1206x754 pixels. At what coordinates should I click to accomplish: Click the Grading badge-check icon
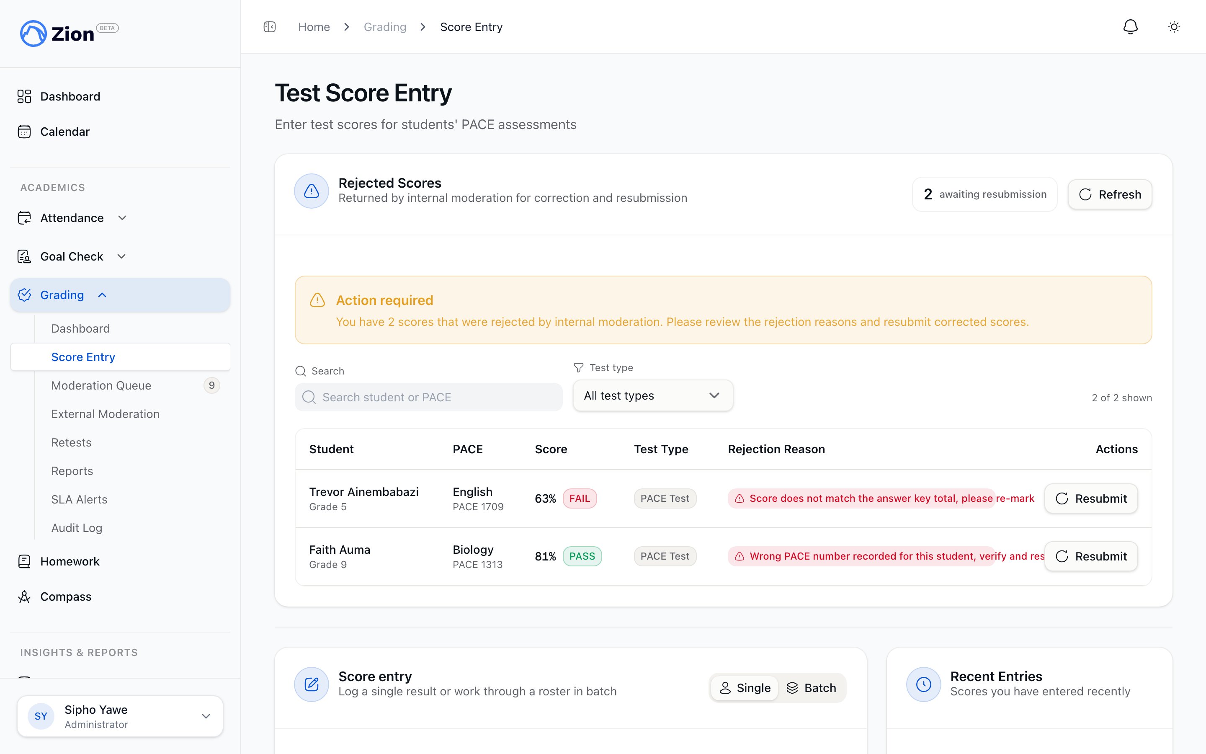tap(24, 295)
